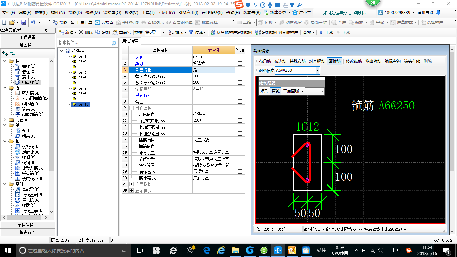This screenshot has height=257, width=457.
Task: Open Internet Explorer in taskbar
Action: [221, 250]
